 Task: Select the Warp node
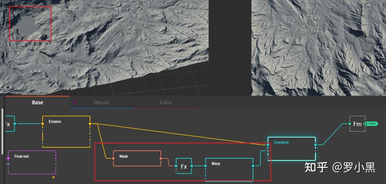(x=229, y=170)
